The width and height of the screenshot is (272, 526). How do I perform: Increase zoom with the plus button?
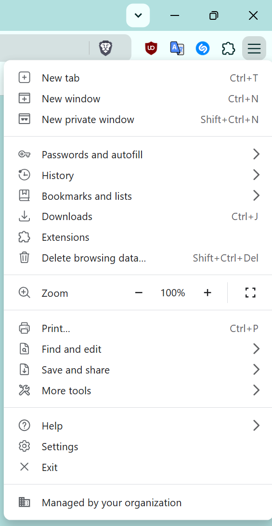[x=207, y=293]
